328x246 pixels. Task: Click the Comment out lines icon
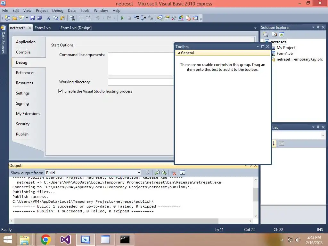click(81, 18)
